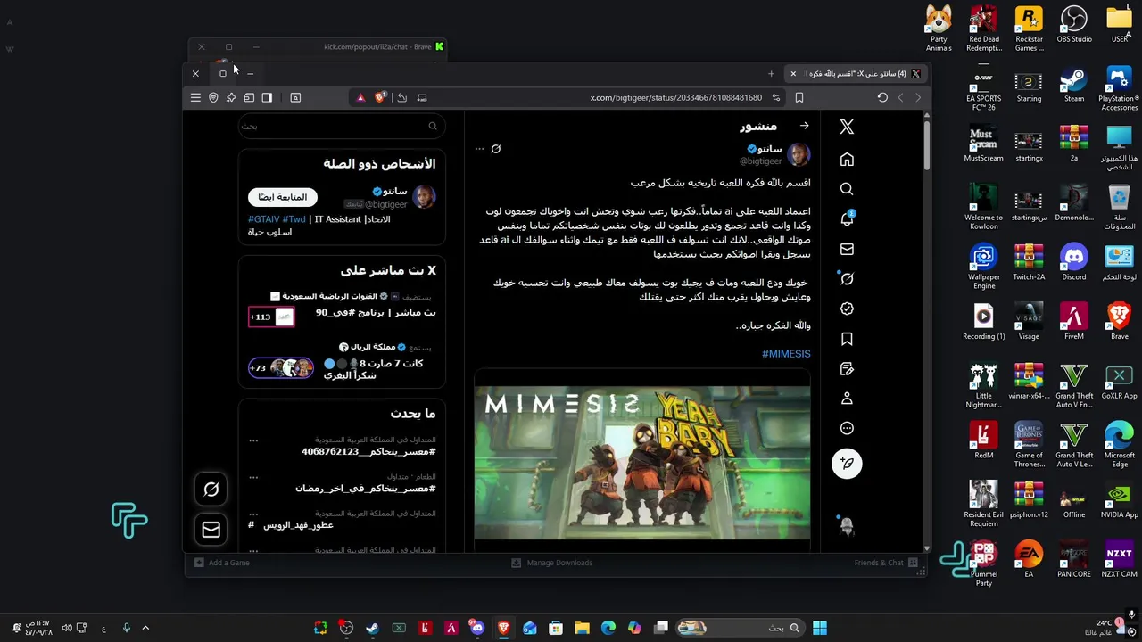Open Friends & Chat in Steam
1142x642 pixels.
click(x=887, y=563)
